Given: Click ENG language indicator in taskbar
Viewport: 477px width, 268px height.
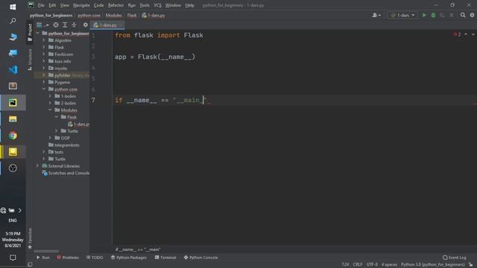Looking at the screenshot, I should 13,220.
